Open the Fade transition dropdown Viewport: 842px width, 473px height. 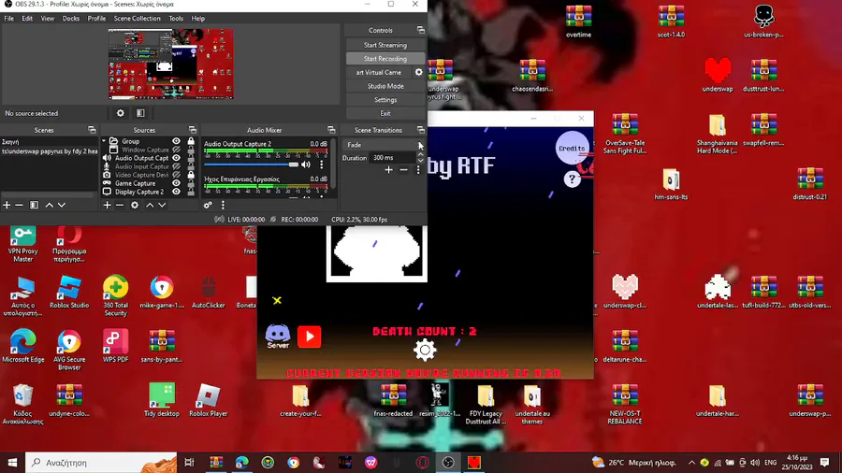coord(383,145)
